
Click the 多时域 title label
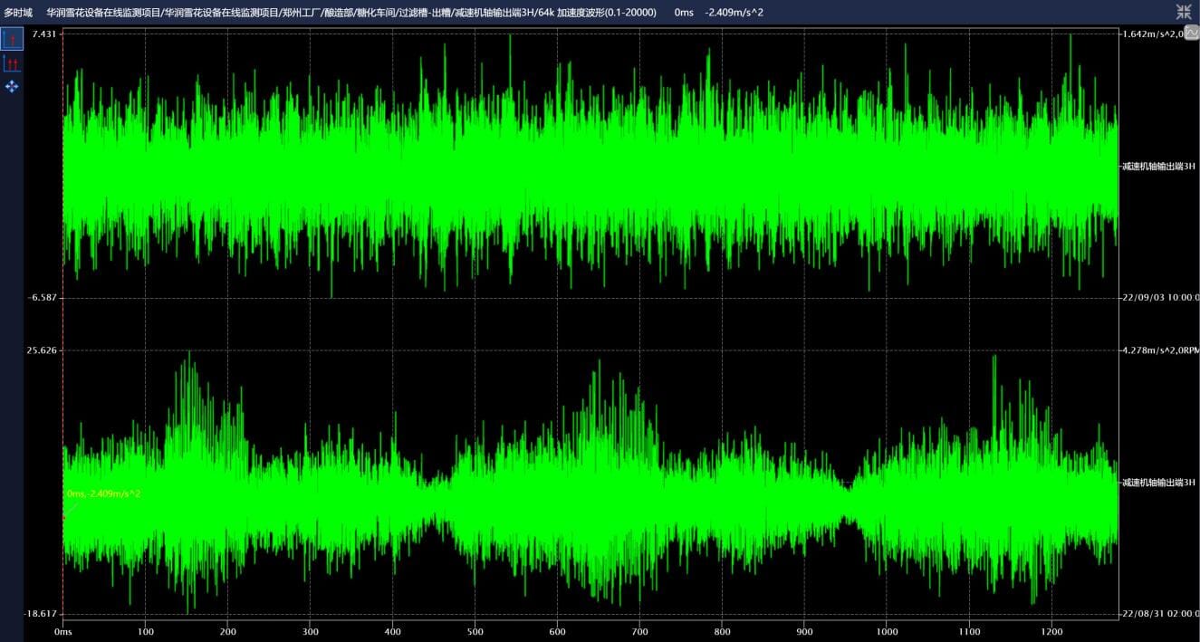18,13
